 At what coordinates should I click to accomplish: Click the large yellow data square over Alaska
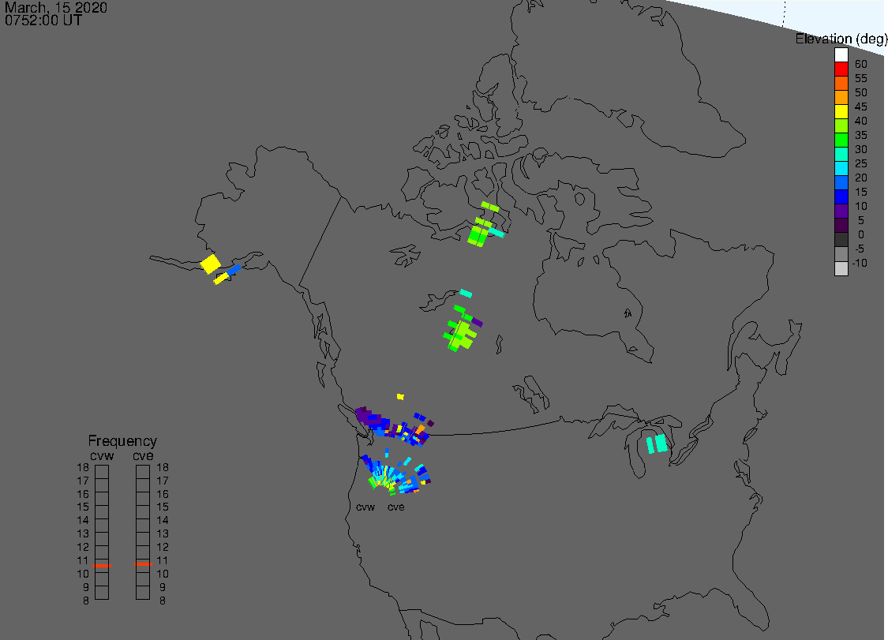tap(210, 264)
